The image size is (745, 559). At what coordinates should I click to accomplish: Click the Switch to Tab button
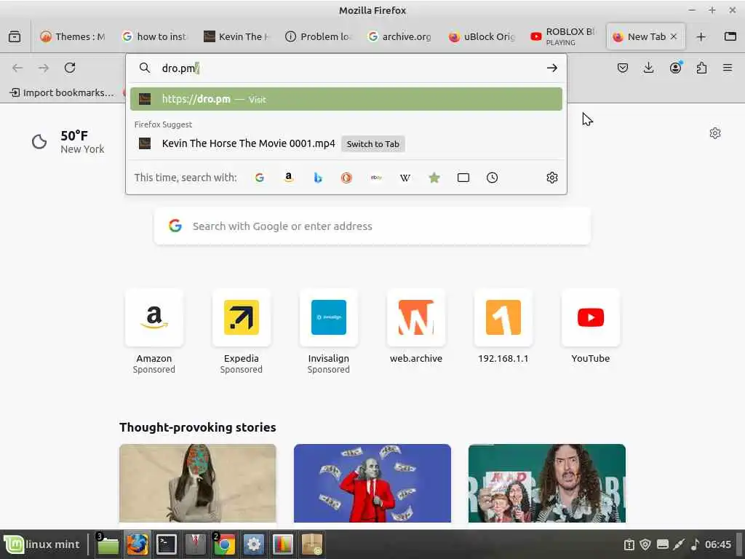click(x=373, y=144)
